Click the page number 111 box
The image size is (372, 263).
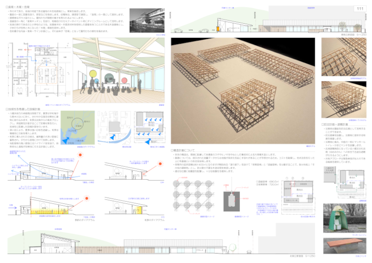pos(360,9)
